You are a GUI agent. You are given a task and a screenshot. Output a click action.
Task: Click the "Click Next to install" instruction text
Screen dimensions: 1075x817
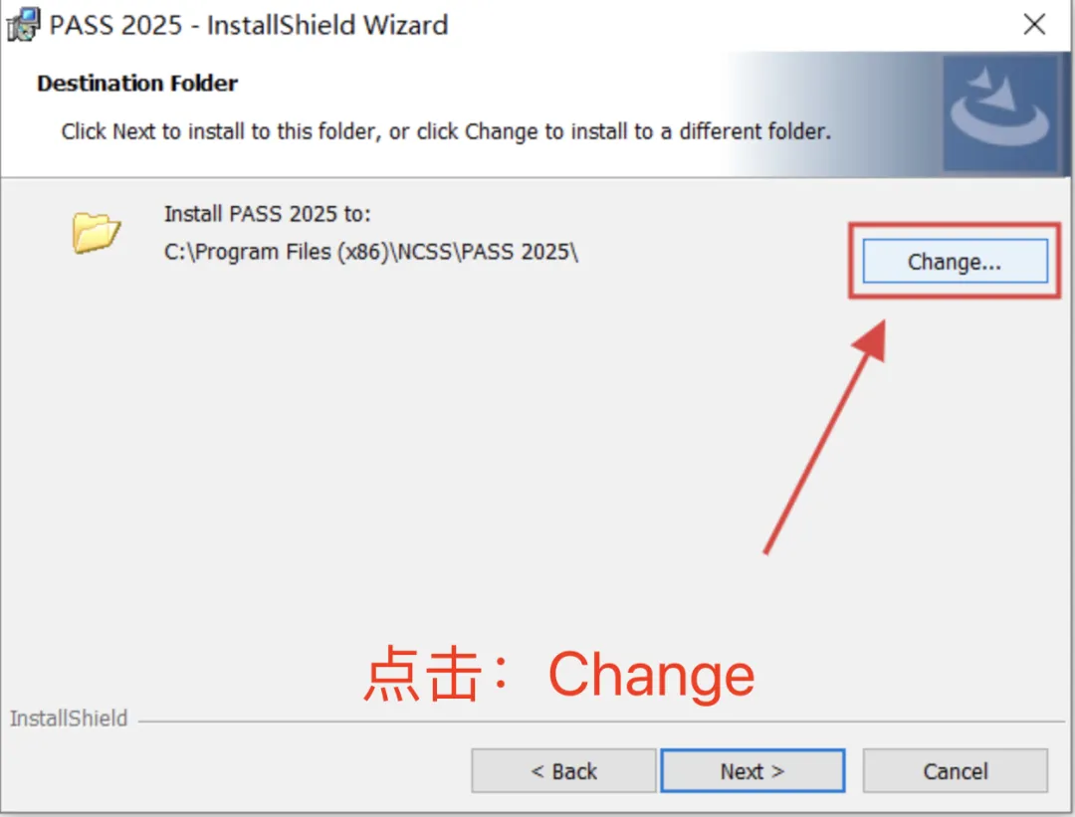[446, 131]
